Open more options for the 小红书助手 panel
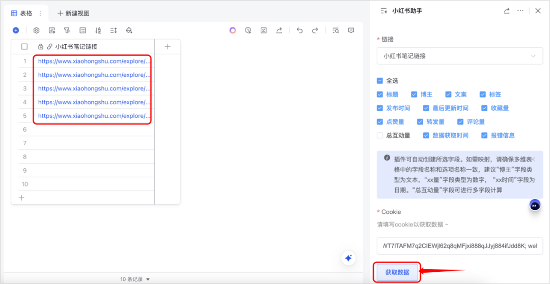Viewport: 550px width, 284px height. [520, 11]
